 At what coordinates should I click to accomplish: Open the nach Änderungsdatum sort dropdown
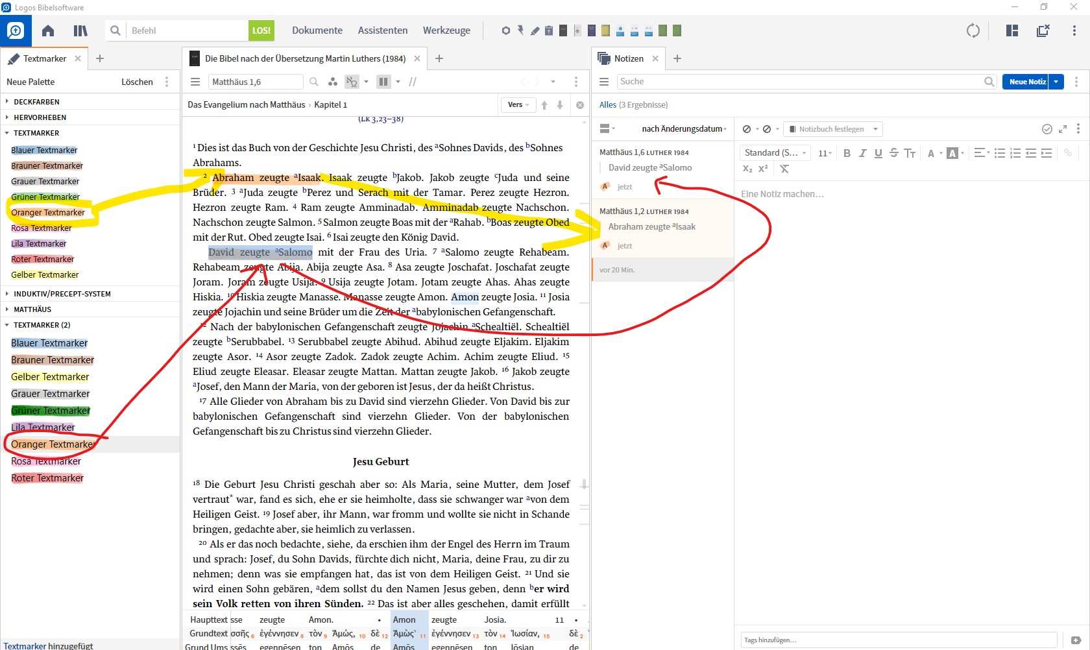684,128
